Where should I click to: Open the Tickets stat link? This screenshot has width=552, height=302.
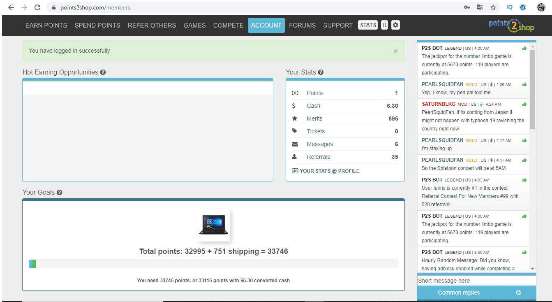pos(316,131)
